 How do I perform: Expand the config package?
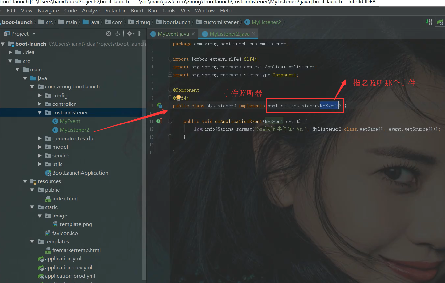(x=40, y=95)
